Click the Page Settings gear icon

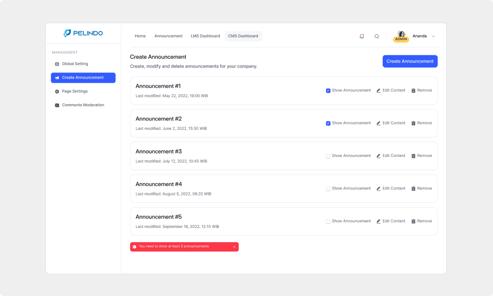pos(57,92)
